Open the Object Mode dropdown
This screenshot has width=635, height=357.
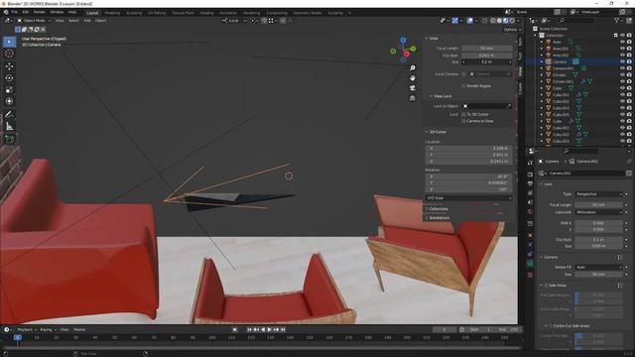click(x=34, y=20)
